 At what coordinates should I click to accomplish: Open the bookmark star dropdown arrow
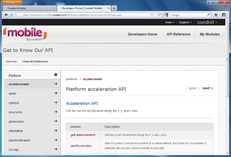156,15
